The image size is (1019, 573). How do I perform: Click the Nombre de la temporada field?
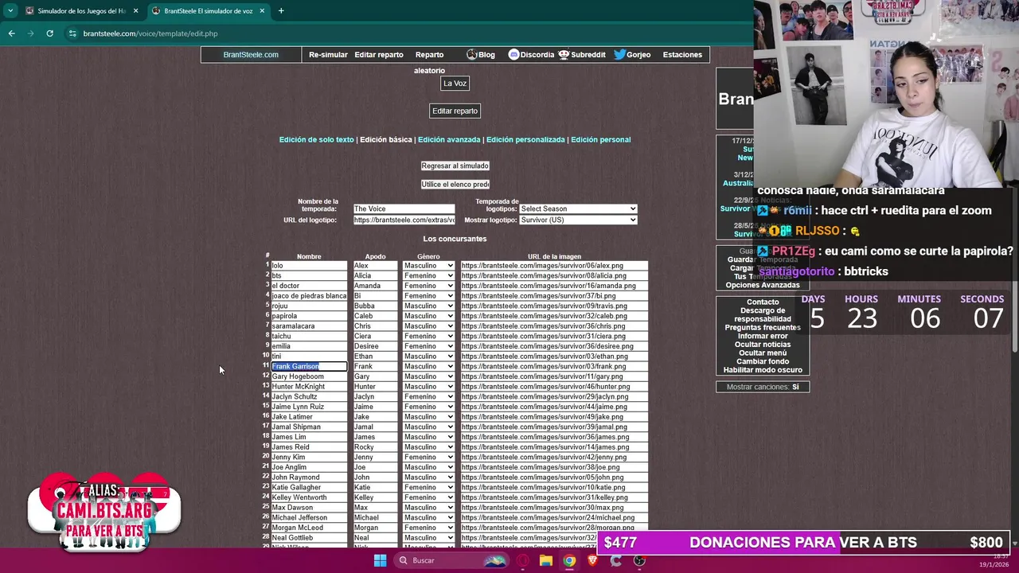404,209
